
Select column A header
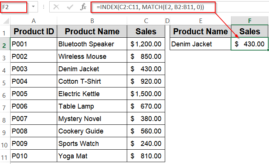tap(33, 20)
